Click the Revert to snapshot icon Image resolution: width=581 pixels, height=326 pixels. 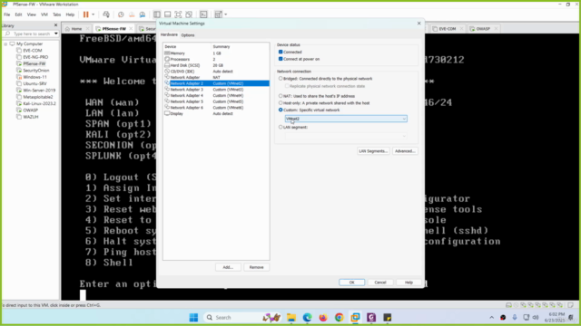pyautogui.click(x=132, y=14)
